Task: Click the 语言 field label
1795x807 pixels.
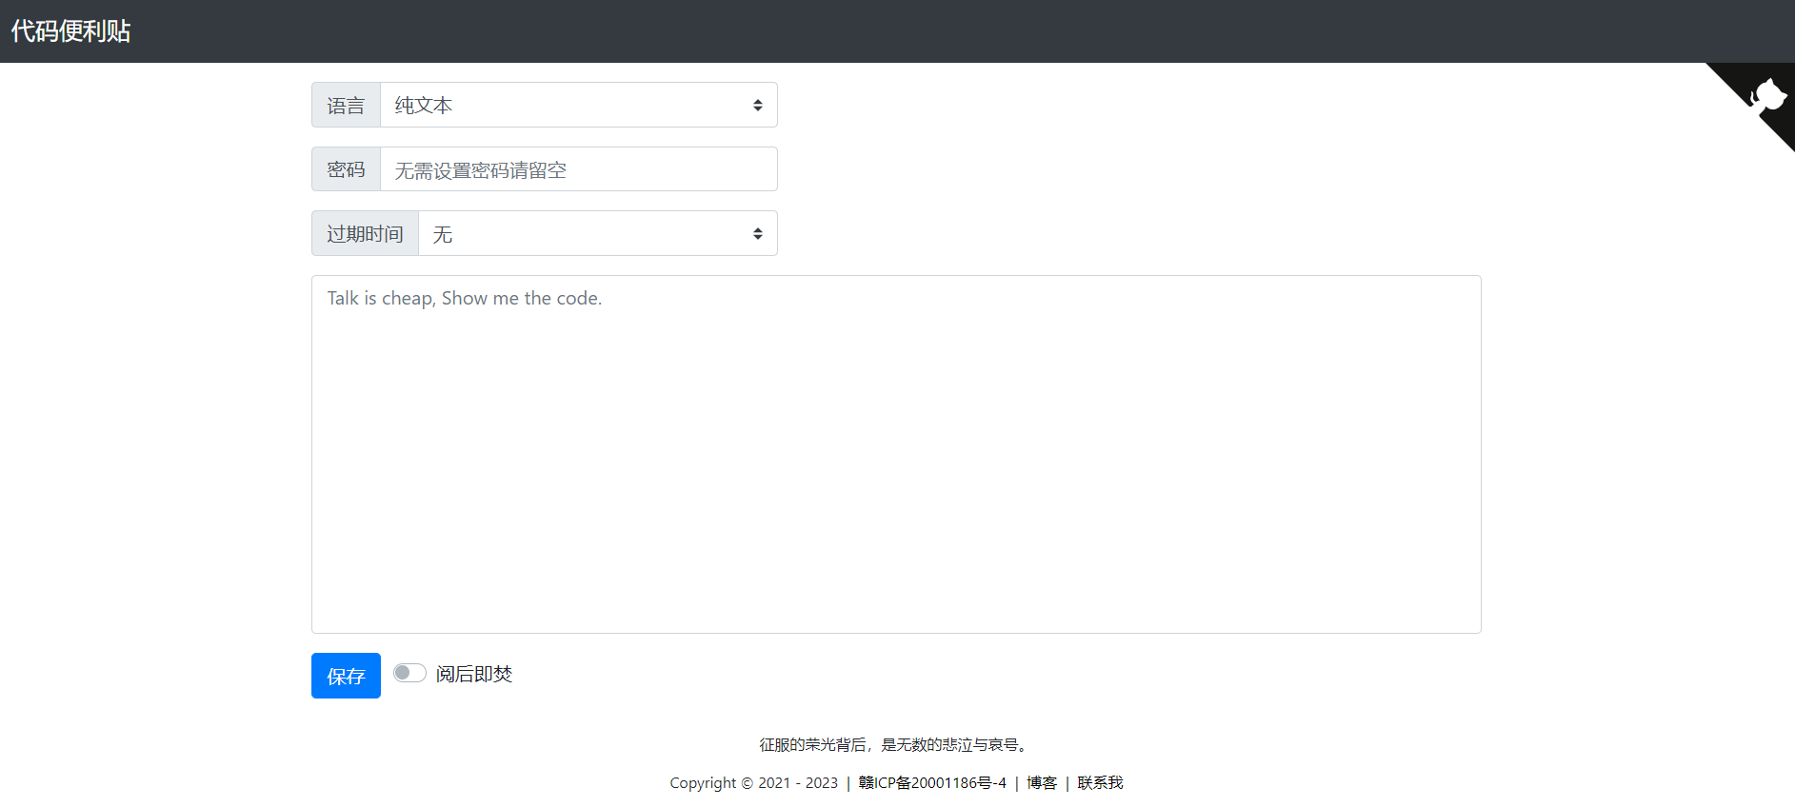Action: coord(346,106)
